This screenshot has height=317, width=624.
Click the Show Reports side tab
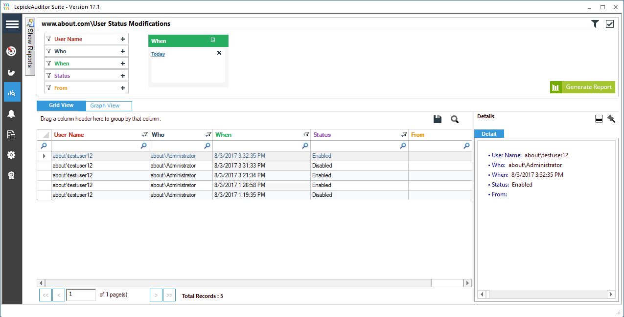click(x=30, y=47)
